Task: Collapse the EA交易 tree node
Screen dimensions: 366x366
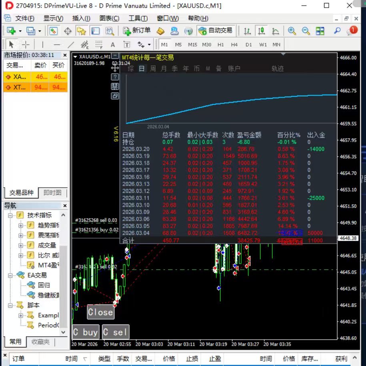Action: (x=10, y=276)
